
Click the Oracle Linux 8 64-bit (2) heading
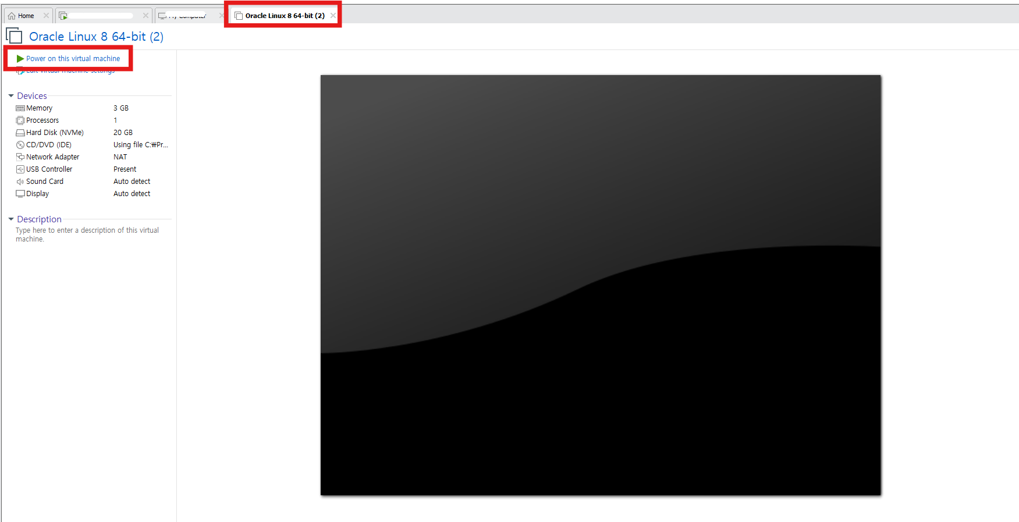tap(97, 37)
